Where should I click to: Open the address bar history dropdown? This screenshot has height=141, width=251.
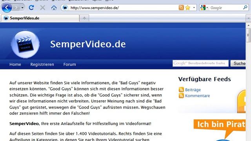[x=194, y=7]
